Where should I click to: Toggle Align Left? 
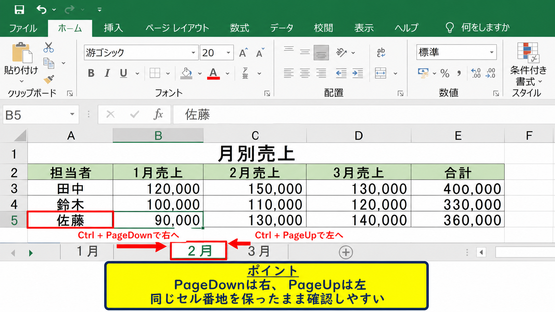pos(289,73)
